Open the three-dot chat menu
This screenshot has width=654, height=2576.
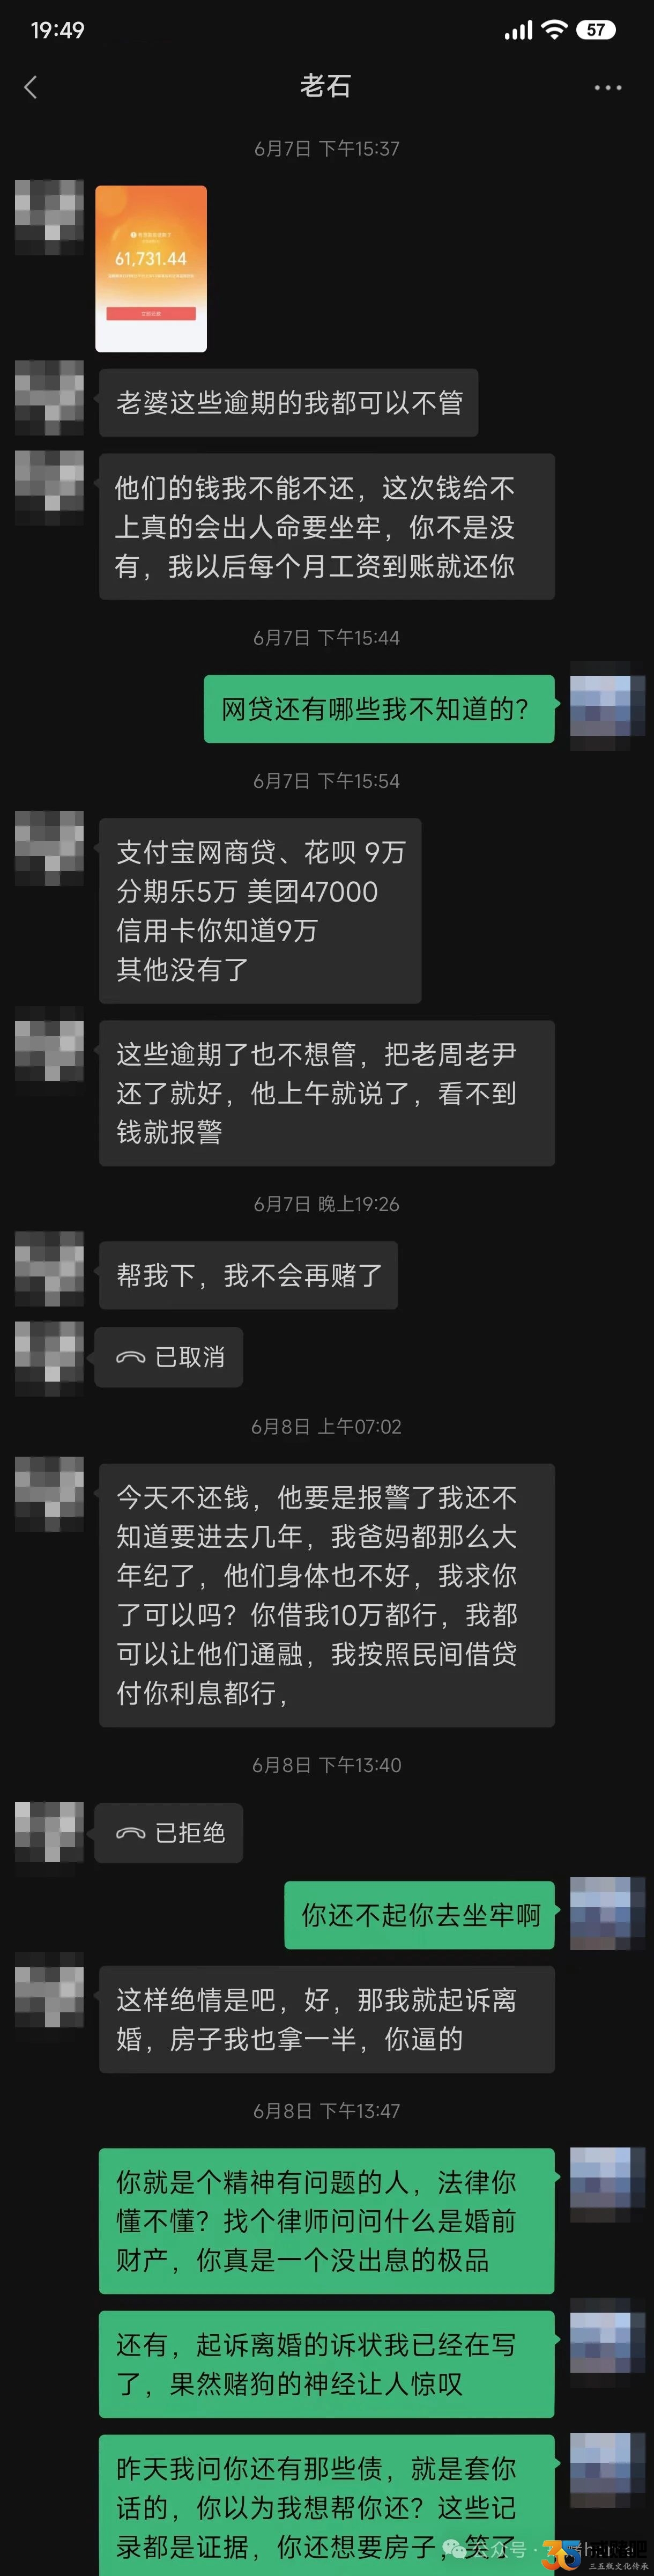[608, 88]
